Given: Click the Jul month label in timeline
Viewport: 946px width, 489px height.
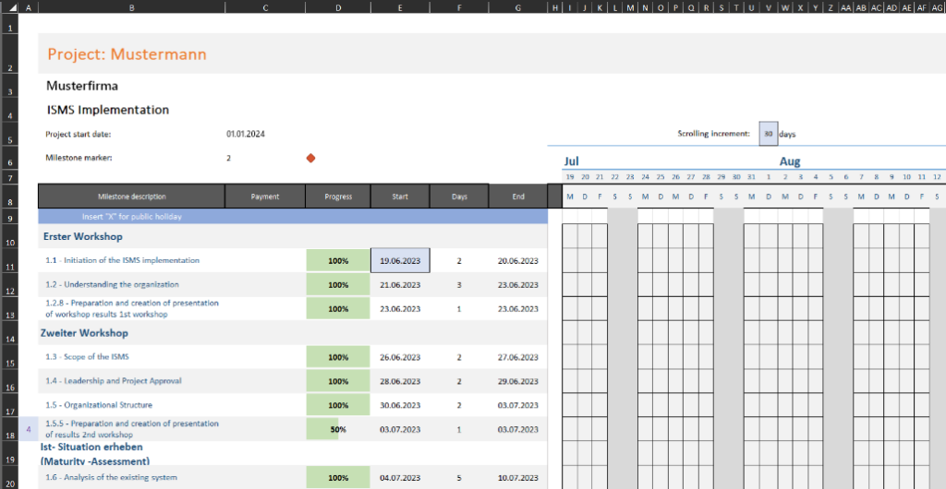Looking at the screenshot, I should 572,161.
